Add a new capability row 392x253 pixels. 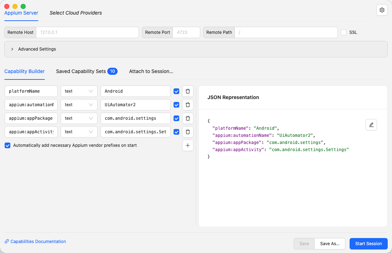(x=188, y=145)
